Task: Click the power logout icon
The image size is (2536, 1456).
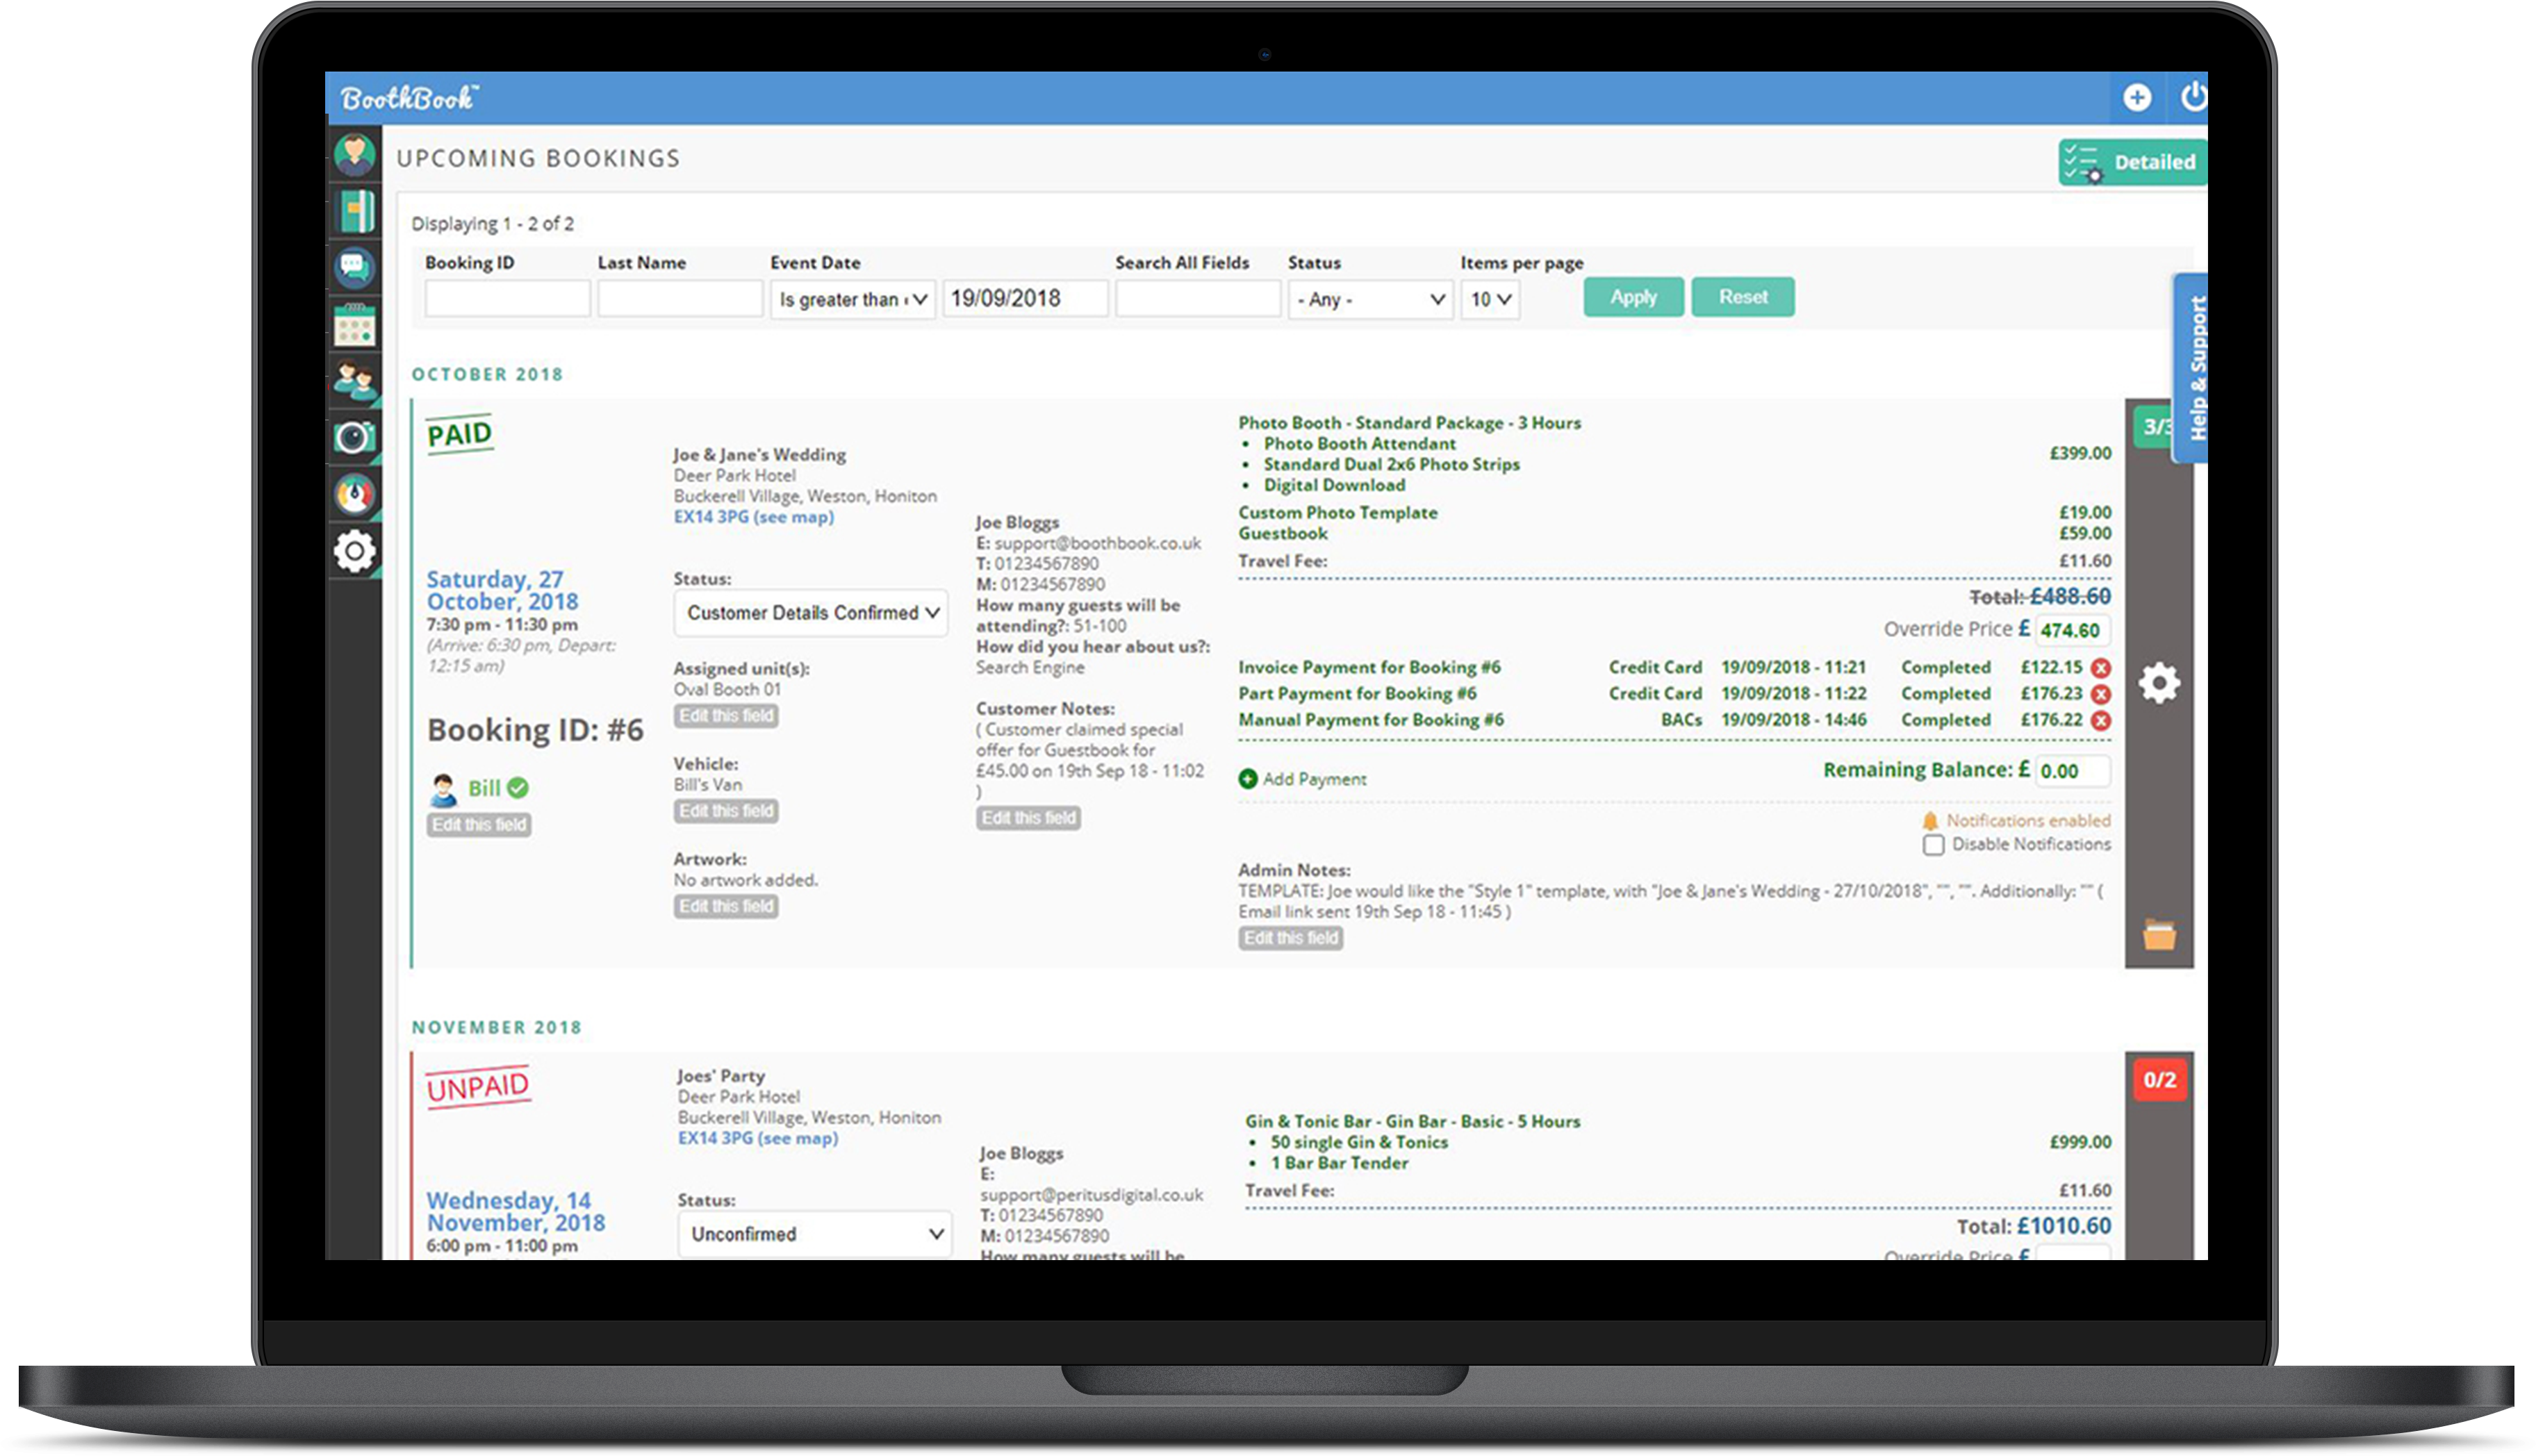Action: click(2193, 98)
